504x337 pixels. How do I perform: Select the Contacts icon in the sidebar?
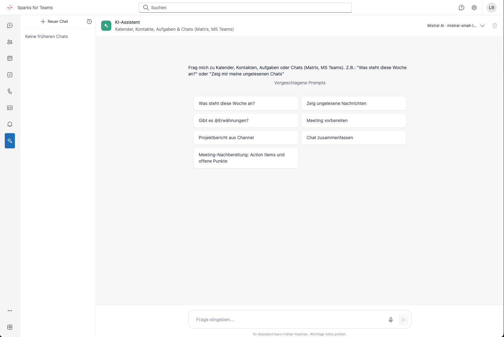coord(10,42)
